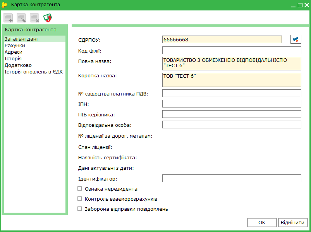The image size is (311, 232).
Task: Check Заборона відправки повідомлень option
Action: 79,209
